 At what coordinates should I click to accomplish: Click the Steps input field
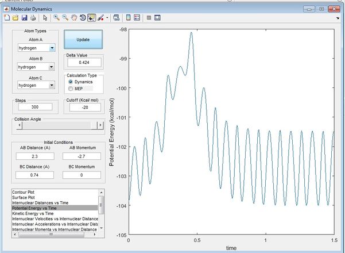(x=35, y=107)
